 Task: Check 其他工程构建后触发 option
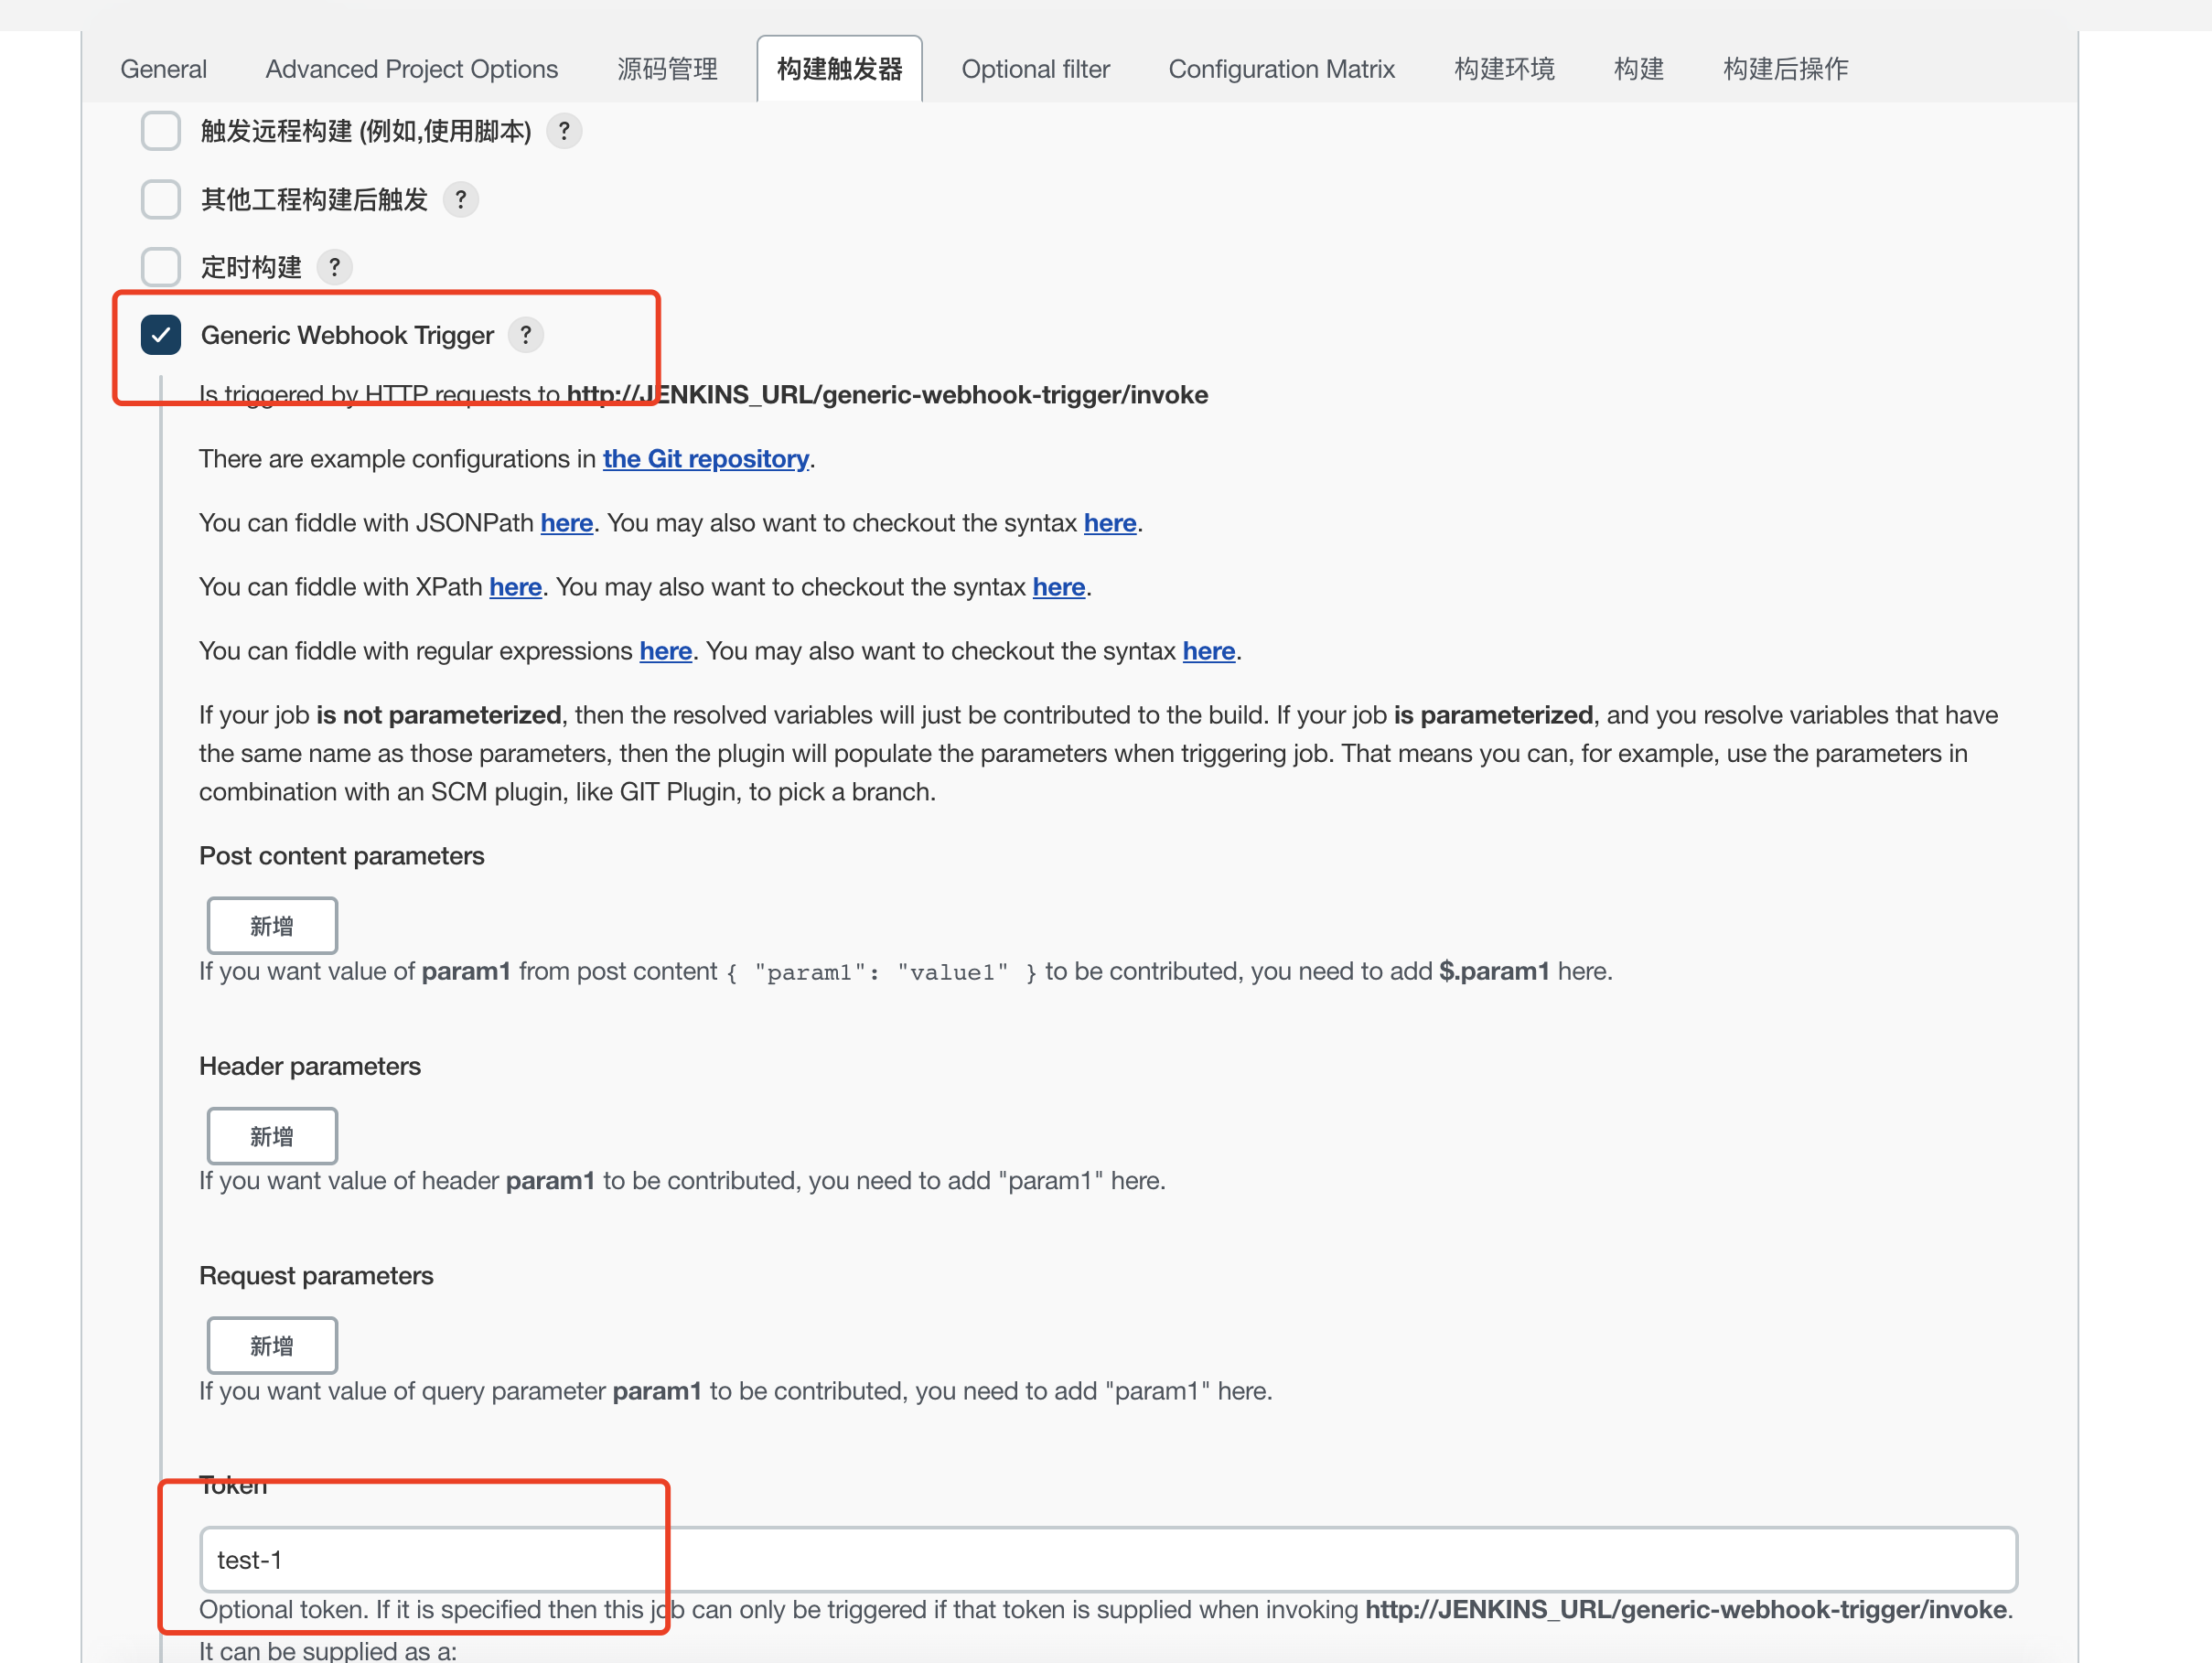point(160,199)
